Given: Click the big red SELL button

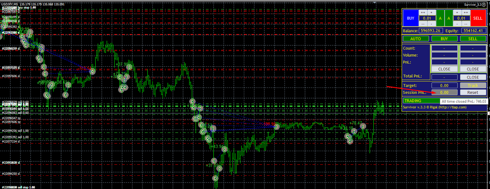Looking at the screenshot, I should click(x=478, y=18).
